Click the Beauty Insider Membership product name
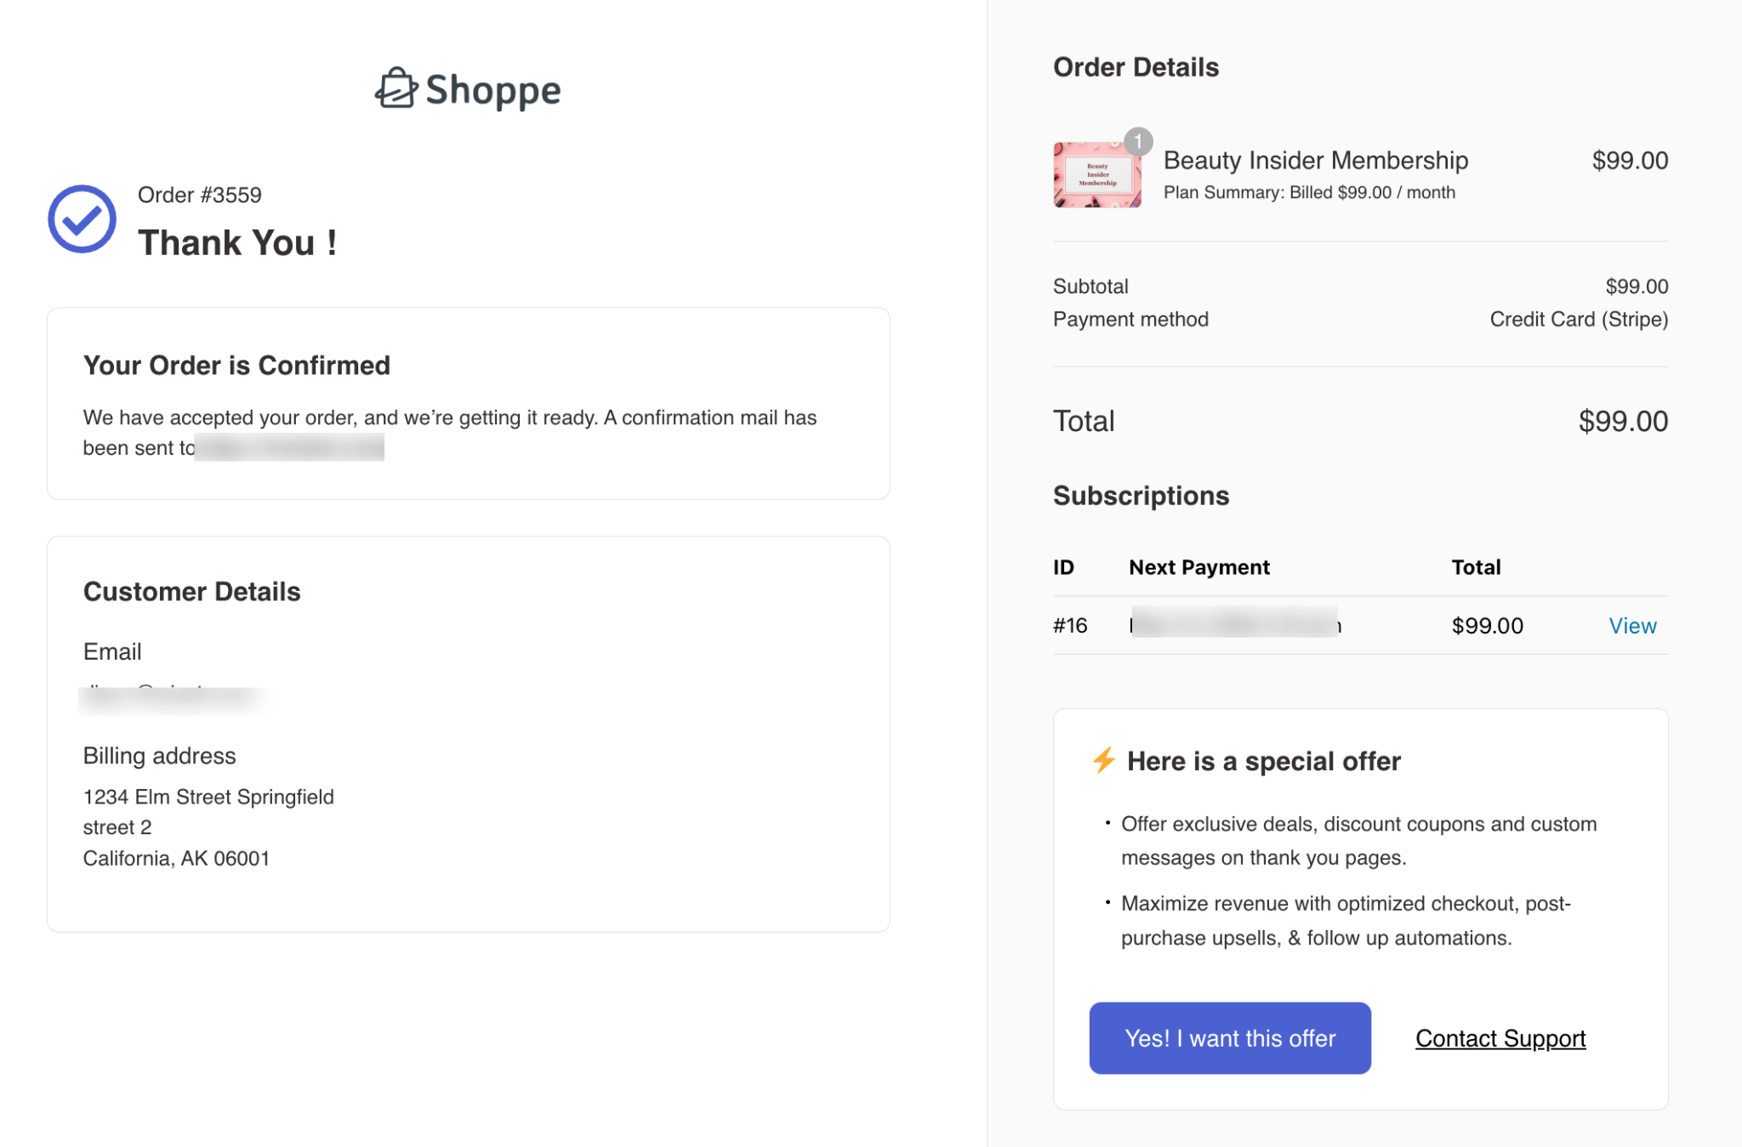Image resolution: width=1742 pixels, height=1147 pixels. pyautogui.click(x=1315, y=160)
